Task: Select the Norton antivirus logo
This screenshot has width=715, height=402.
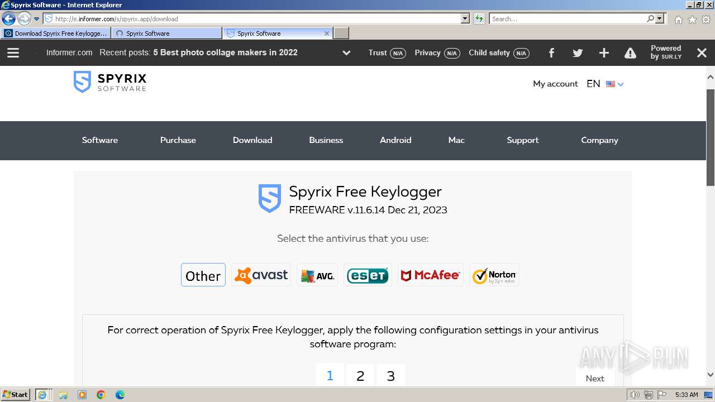Action: (494, 275)
